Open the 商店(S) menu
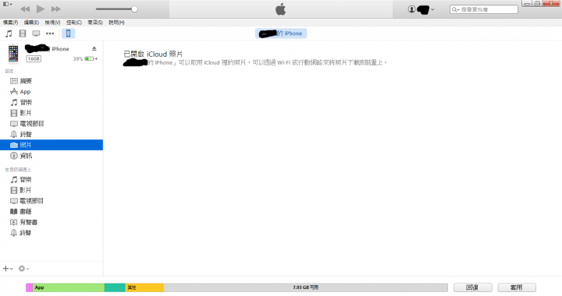The height and width of the screenshot is (296, 562). [x=95, y=22]
